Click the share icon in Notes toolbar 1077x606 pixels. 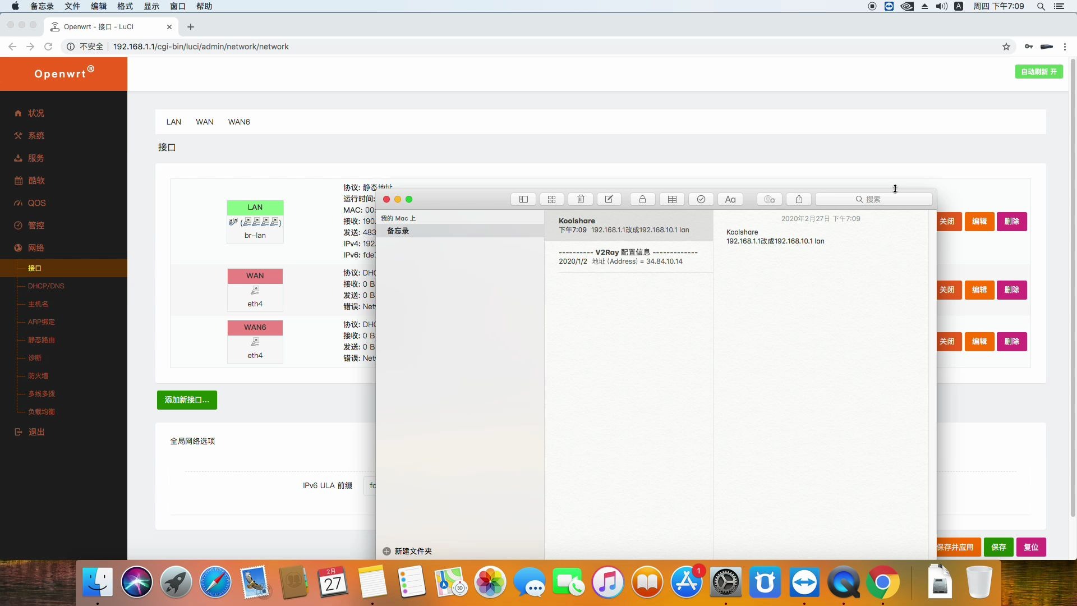click(799, 199)
